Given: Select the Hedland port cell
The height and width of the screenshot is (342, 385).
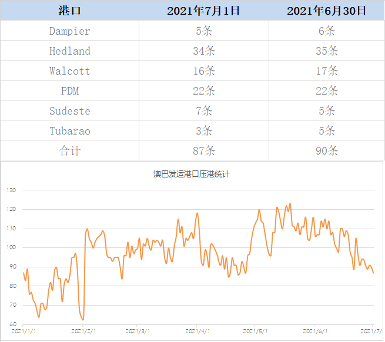Looking at the screenshot, I should pos(70,51).
